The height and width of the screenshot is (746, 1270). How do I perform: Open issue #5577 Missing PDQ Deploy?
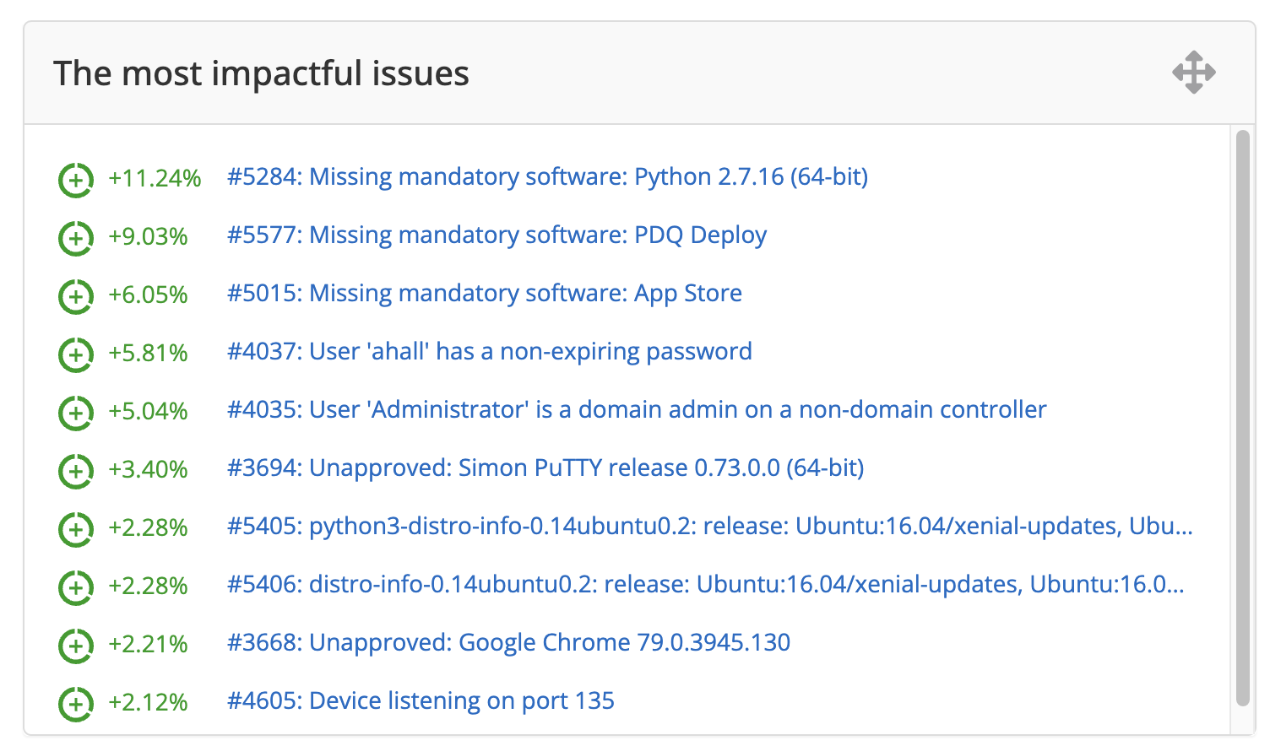click(x=497, y=235)
